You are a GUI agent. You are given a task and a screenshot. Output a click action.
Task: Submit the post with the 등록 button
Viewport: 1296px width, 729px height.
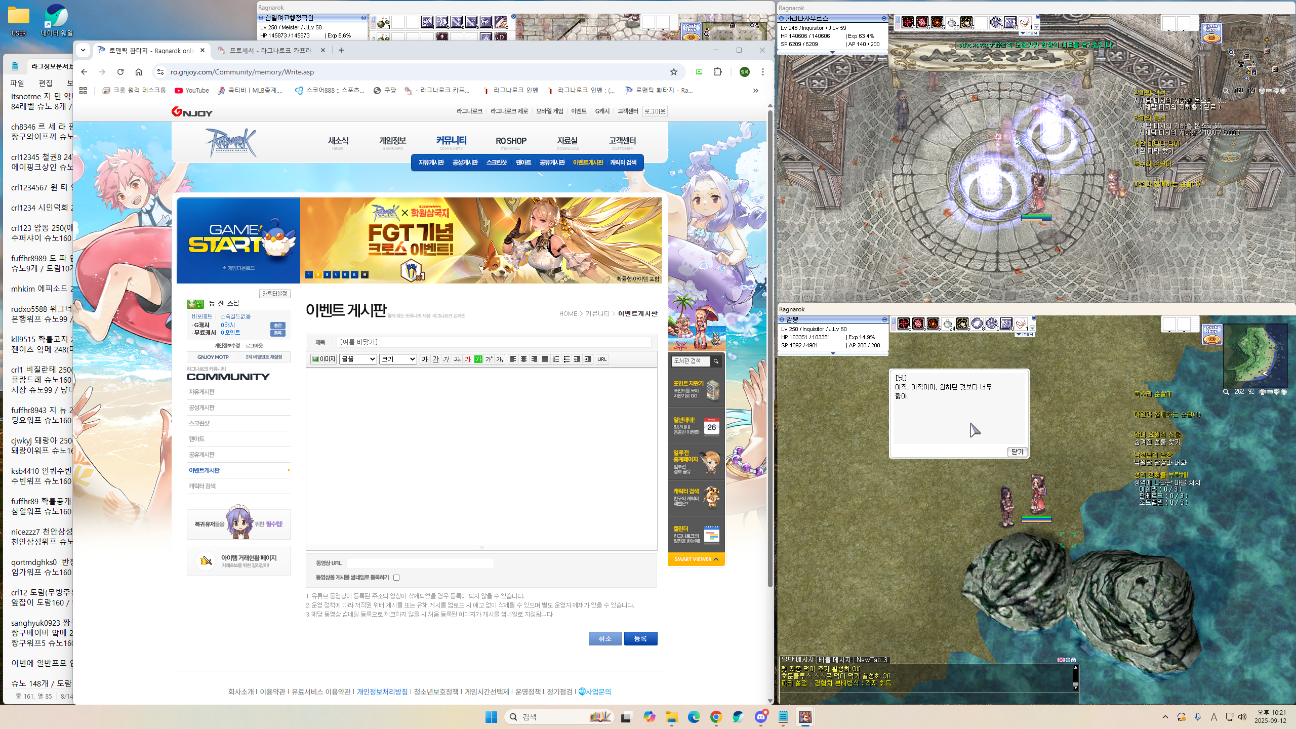pos(640,638)
